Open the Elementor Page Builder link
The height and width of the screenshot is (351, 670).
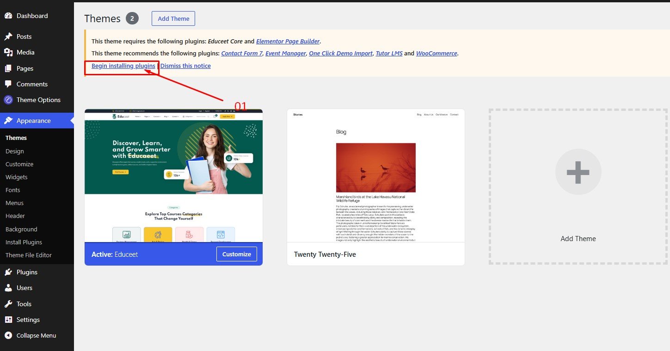pyautogui.click(x=288, y=41)
